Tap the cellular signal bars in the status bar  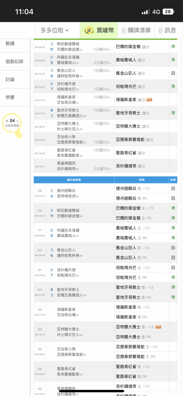146,11
